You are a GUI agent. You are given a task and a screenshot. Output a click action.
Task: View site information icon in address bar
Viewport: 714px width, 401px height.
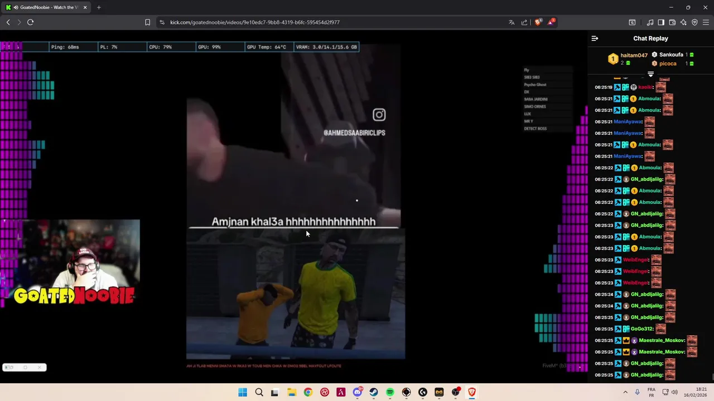(162, 22)
